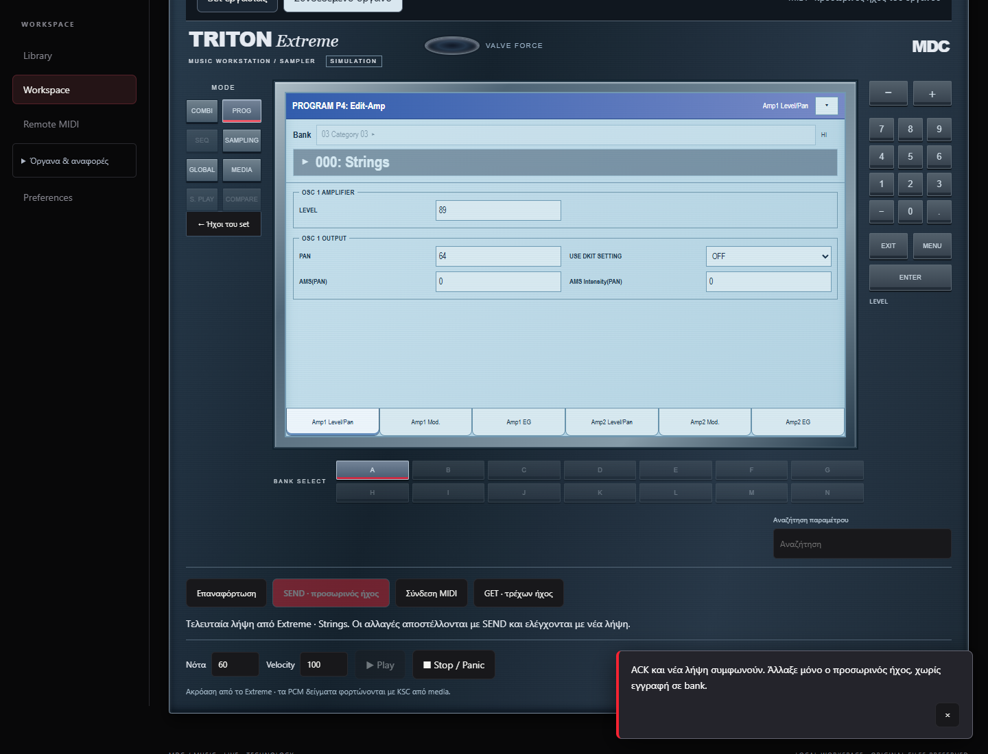Click the LEVEL value field
Viewport: 988px width, 754px height.
click(x=498, y=210)
